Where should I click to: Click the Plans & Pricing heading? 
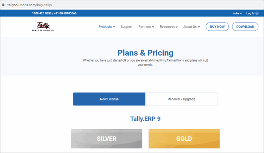click(x=145, y=53)
